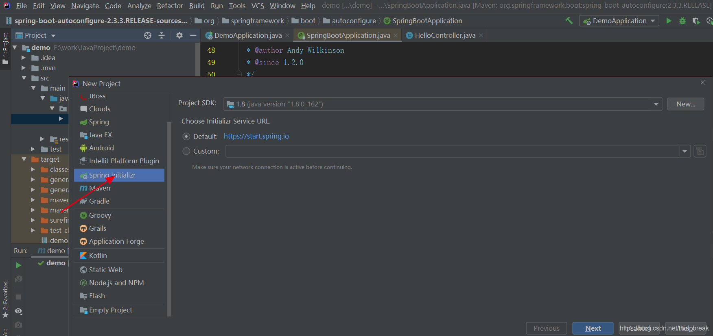This screenshot has width=713, height=336.
Task: Collapse the demo root folder
Action: pyautogui.click(x=15, y=48)
